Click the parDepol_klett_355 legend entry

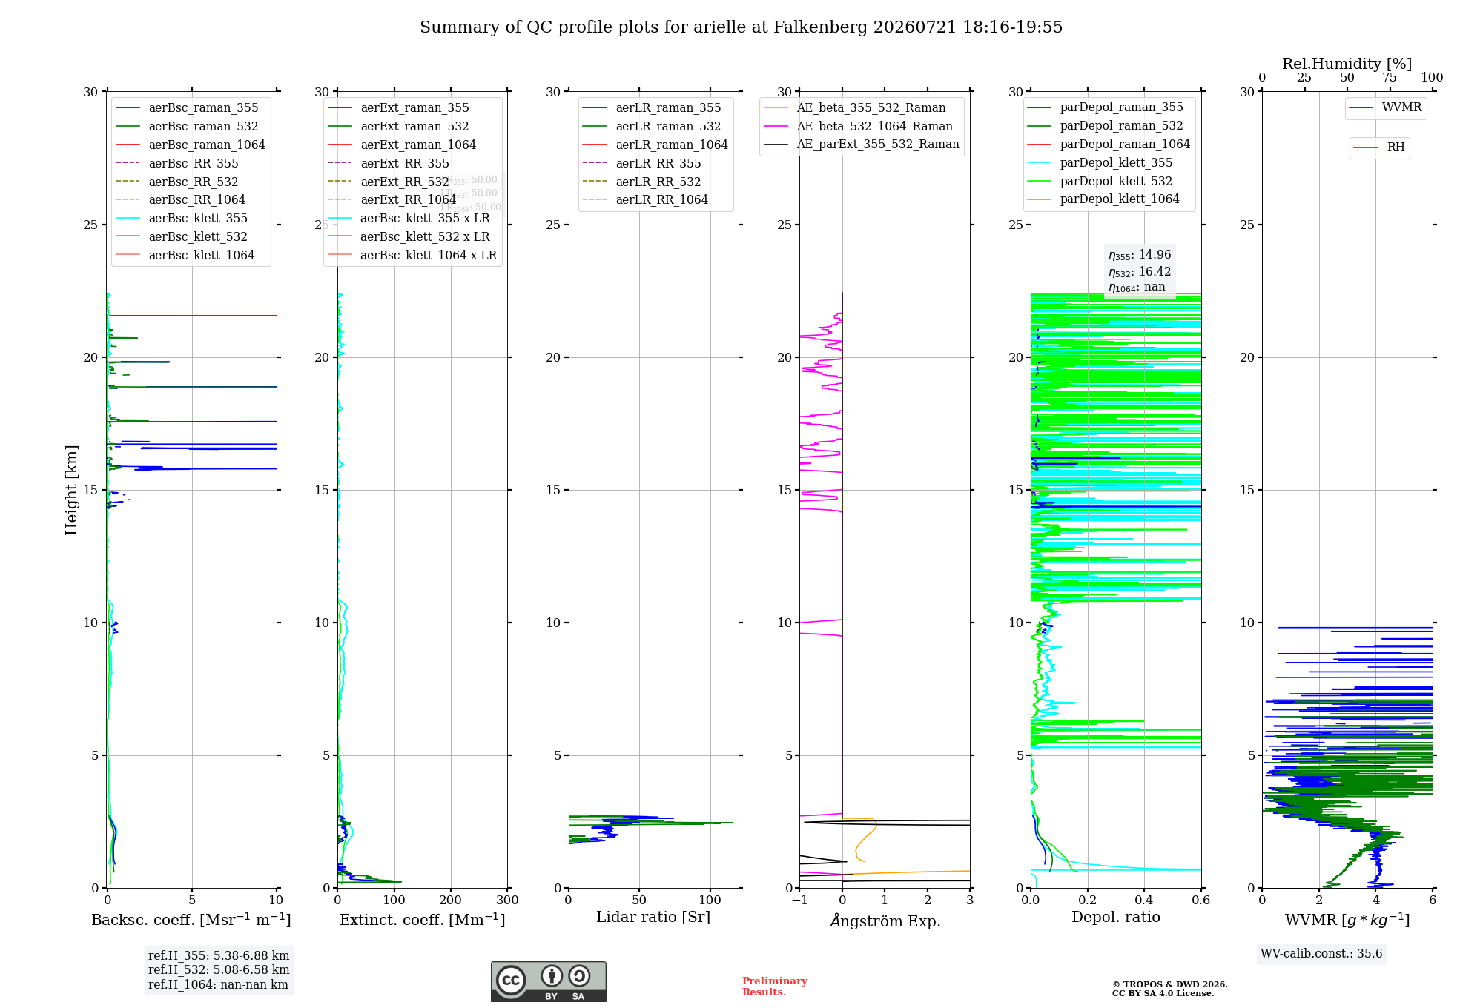click(x=1100, y=162)
